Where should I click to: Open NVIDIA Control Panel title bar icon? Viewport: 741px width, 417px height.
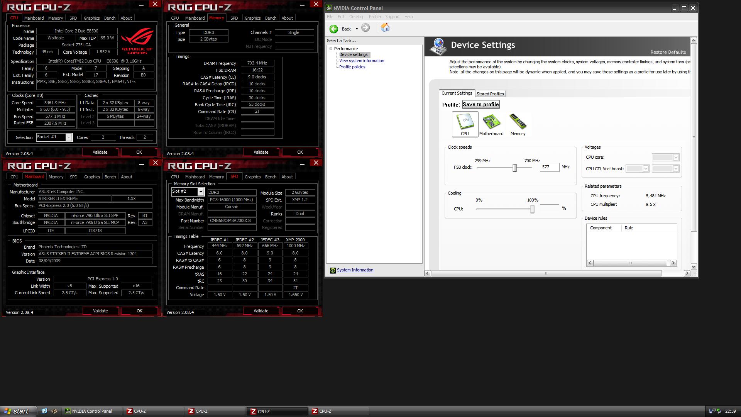pos(328,8)
